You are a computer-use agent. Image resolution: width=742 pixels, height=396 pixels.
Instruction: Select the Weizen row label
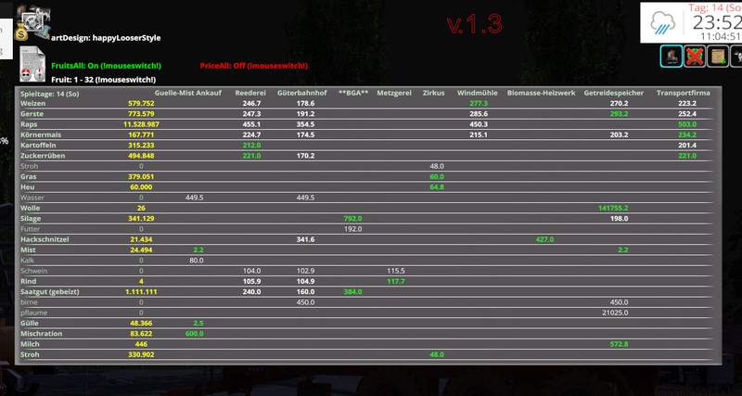pyautogui.click(x=33, y=103)
